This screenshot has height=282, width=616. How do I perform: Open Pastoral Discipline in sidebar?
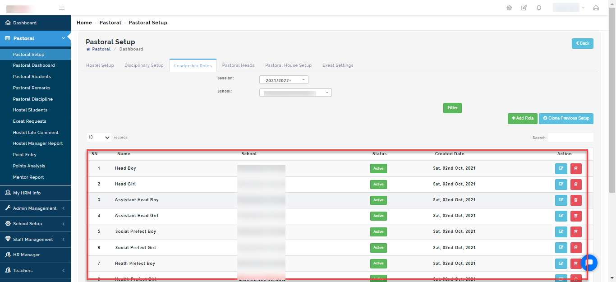click(35, 99)
